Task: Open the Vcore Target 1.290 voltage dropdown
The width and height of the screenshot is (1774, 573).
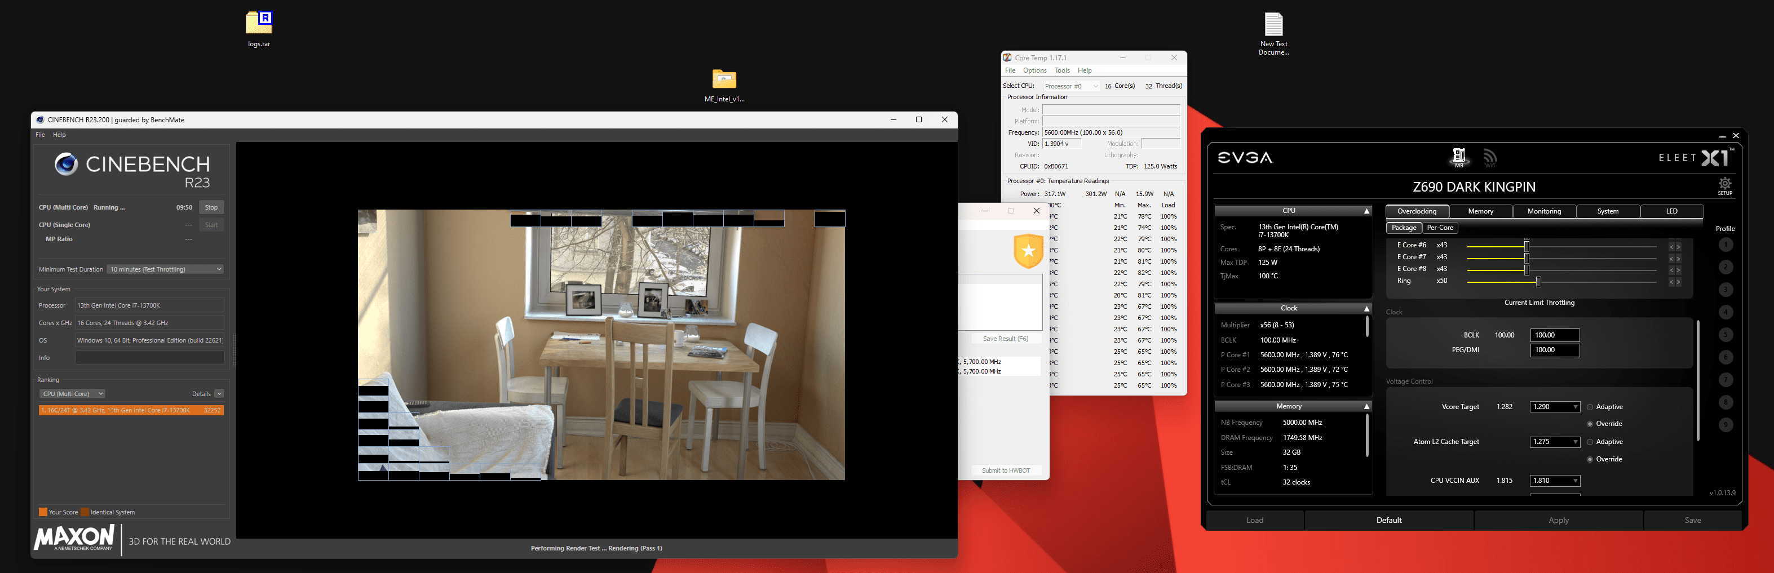Action: click(1554, 407)
